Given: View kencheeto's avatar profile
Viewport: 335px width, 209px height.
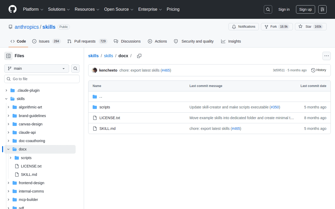Looking at the screenshot, I should point(94,70).
